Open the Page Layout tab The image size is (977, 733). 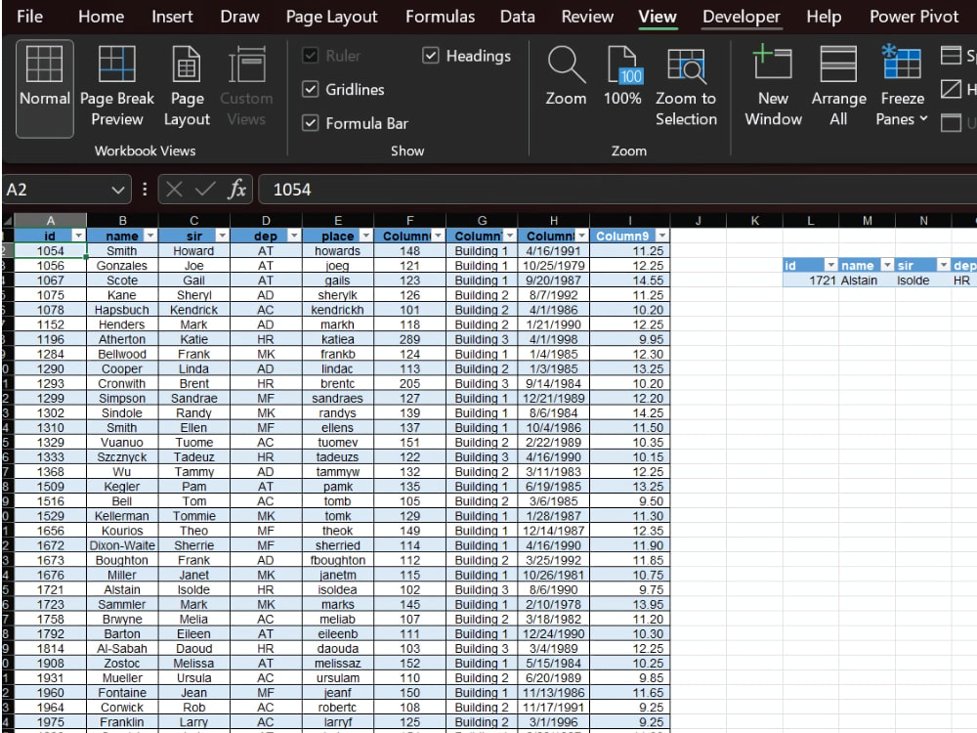pos(331,17)
